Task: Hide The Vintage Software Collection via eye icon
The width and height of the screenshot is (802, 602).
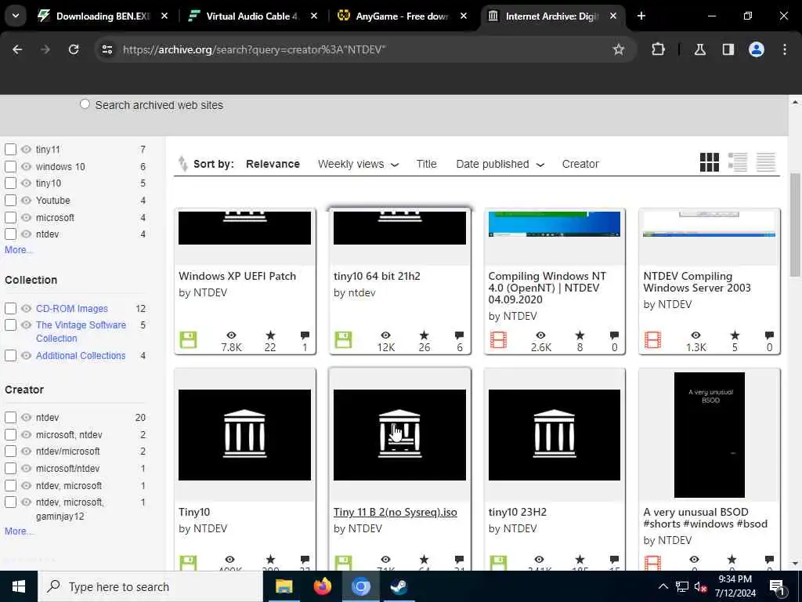Action: click(x=26, y=325)
